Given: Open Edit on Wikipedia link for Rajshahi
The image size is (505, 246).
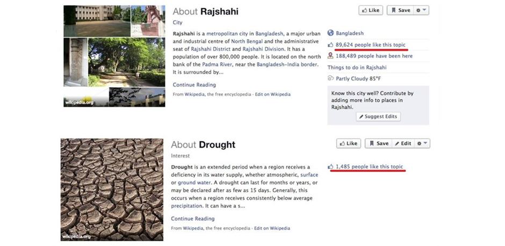Looking at the screenshot, I should 272,95.
